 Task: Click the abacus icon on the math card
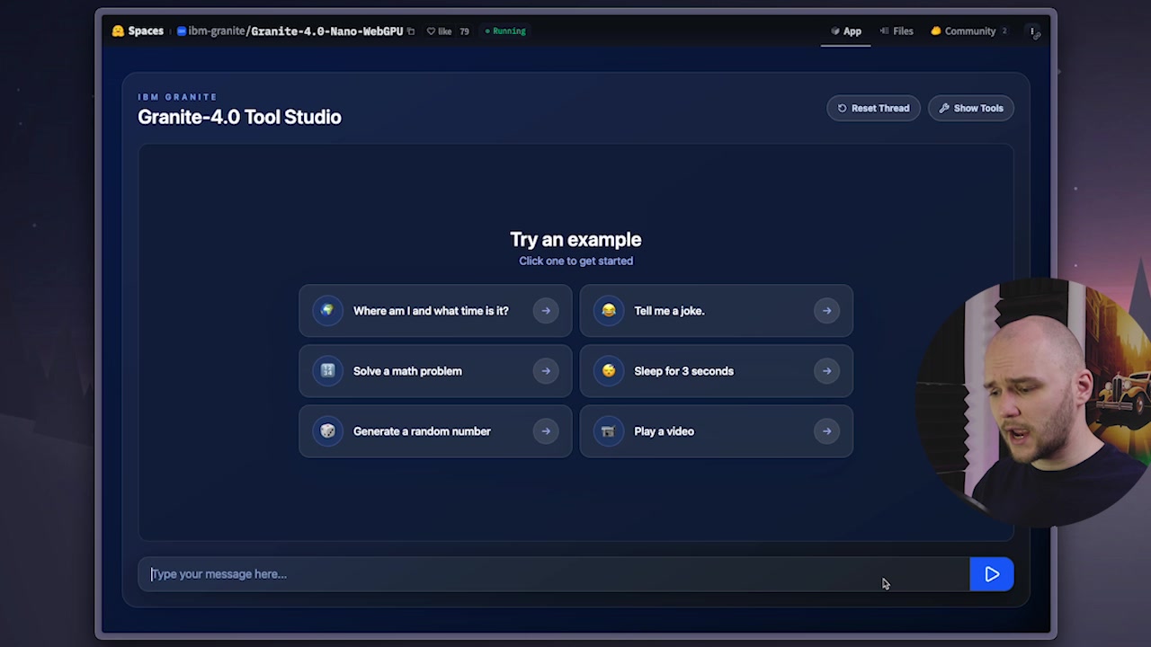(x=327, y=370)
